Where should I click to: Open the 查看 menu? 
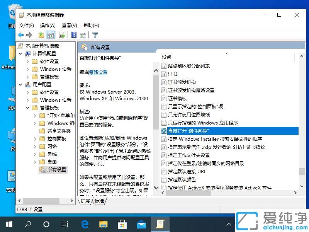pyautogui.click(x=68, y=25)
